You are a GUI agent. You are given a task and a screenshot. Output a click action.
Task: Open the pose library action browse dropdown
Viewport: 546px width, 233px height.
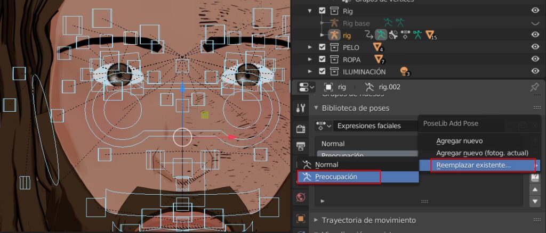324,126
